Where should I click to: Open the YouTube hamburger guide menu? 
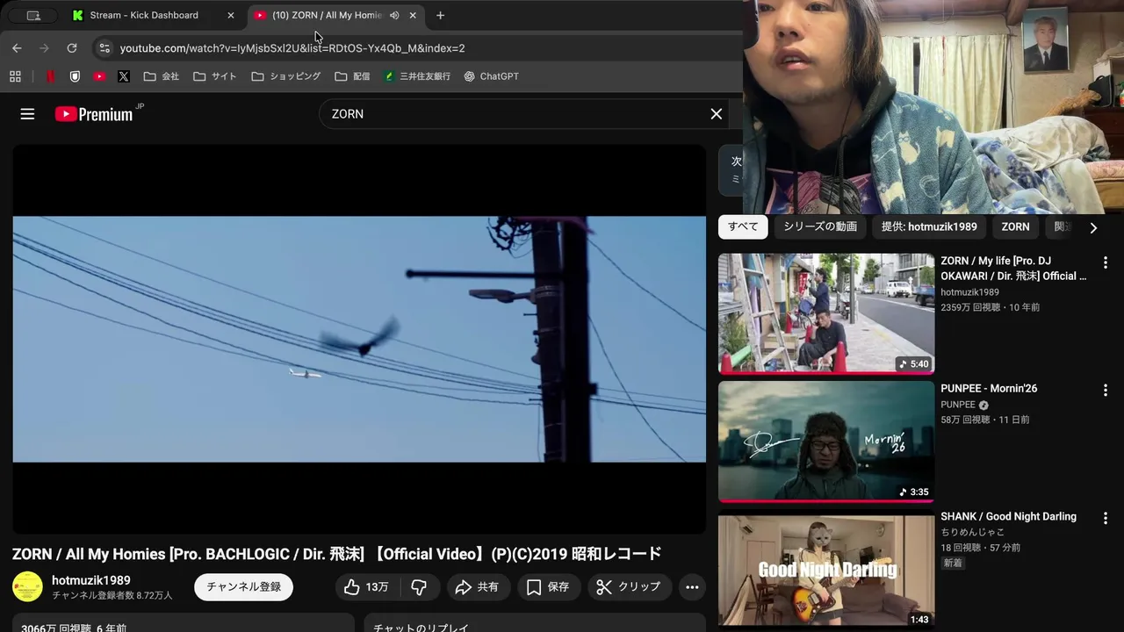coord(27,114)
